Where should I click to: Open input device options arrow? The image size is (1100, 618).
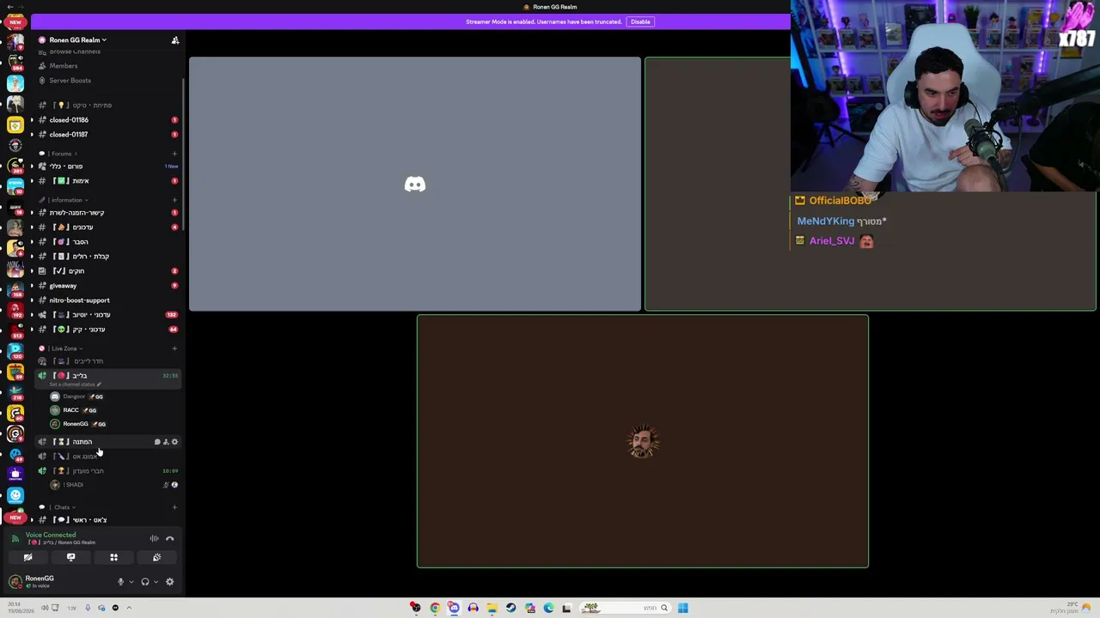131,582
